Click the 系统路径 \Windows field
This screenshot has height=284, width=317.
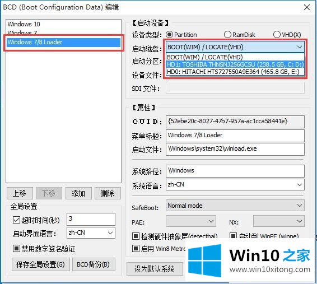click(235, 171)
